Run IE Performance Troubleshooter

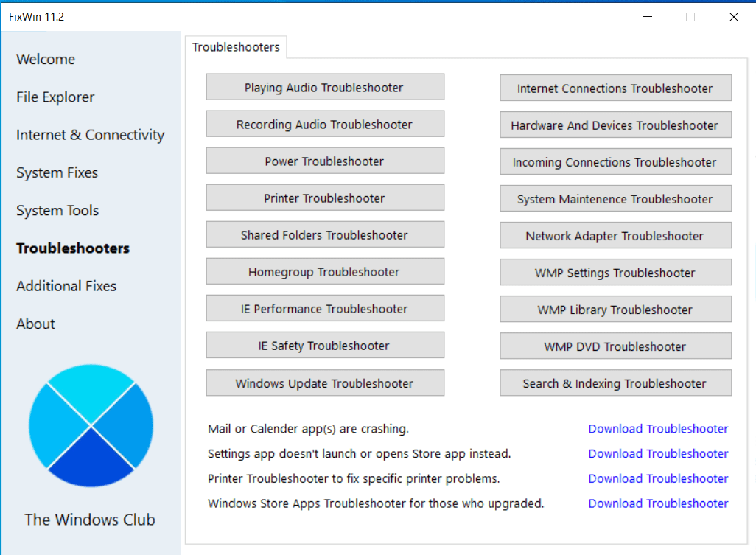[x=325, y=308]
